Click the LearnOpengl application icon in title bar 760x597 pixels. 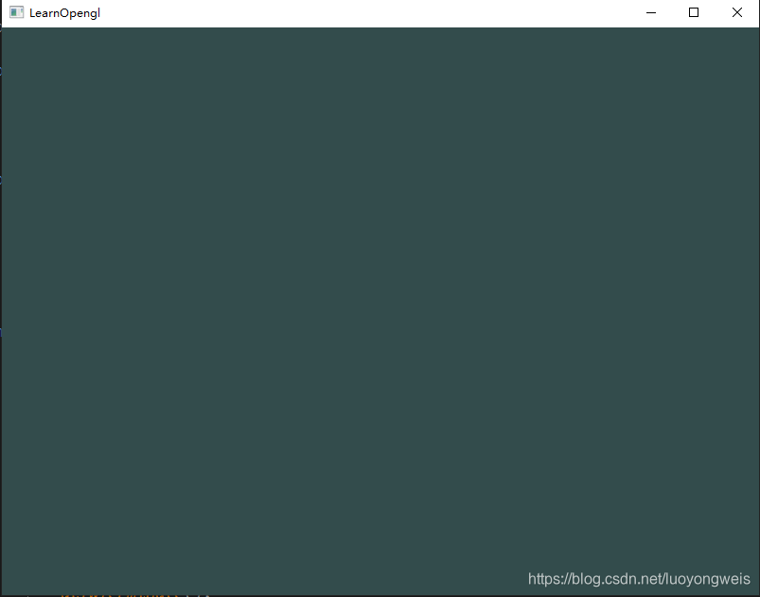[x=15, y=12]
